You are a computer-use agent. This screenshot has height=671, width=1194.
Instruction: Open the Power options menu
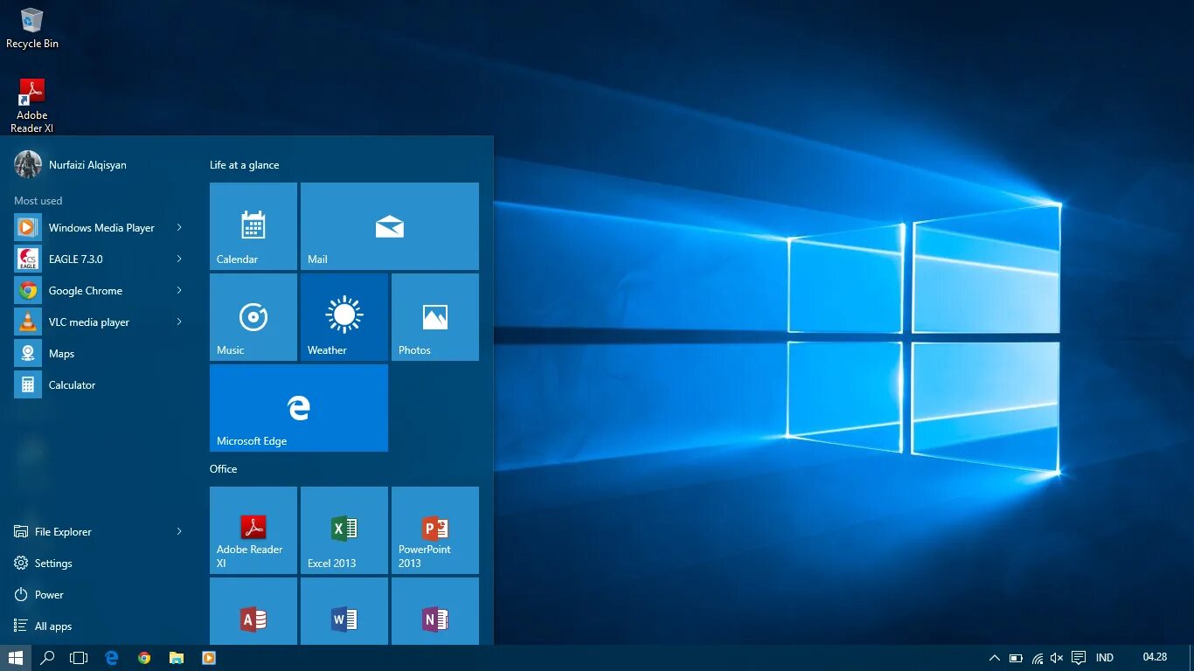pos(39,594)
